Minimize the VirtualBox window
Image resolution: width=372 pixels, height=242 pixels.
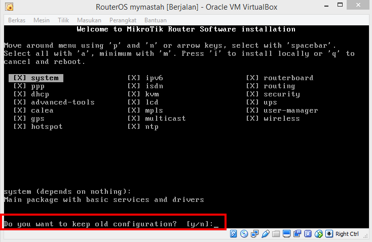point(326,6)
